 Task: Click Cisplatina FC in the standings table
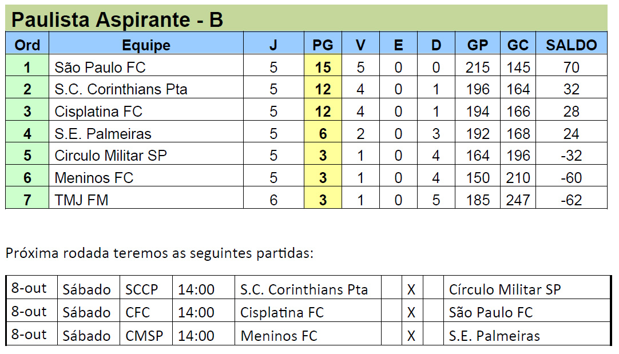[x=98, y=112]
